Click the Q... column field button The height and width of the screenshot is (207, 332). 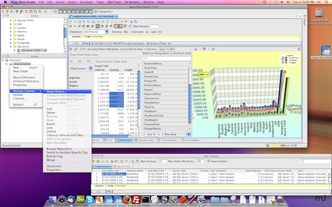click(x=81, y=61)
